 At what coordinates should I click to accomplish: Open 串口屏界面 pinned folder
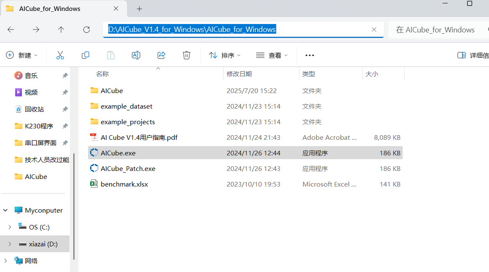[40, 143]
